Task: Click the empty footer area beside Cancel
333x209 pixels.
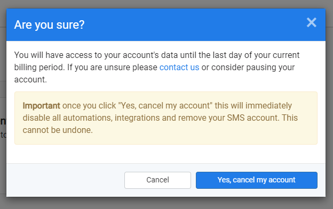Action: point(66,180)
